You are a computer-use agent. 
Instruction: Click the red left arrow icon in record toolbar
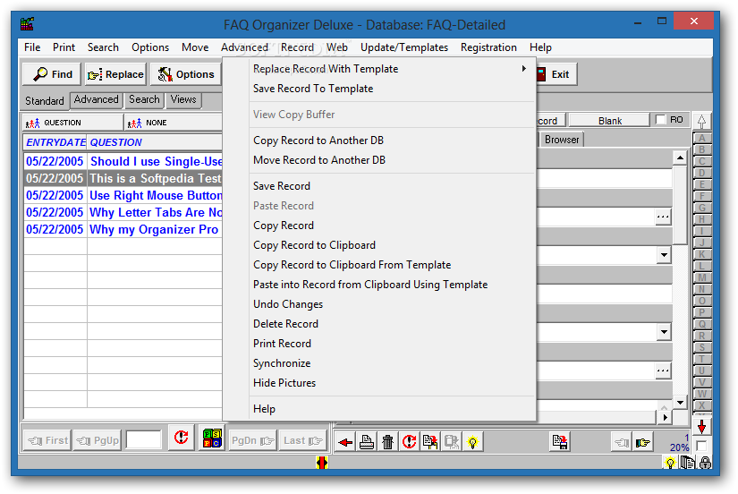pos(345,442)
